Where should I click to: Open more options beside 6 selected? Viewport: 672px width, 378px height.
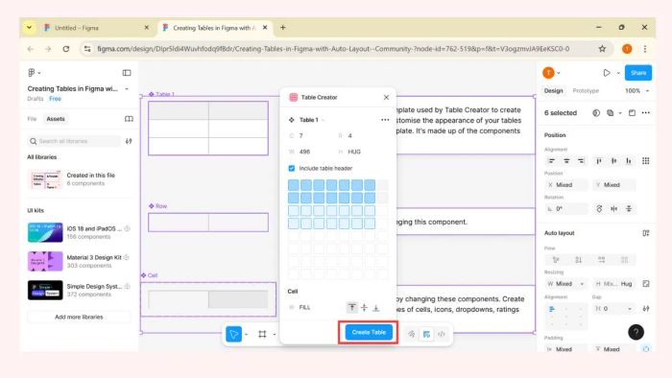pos(646,113)
